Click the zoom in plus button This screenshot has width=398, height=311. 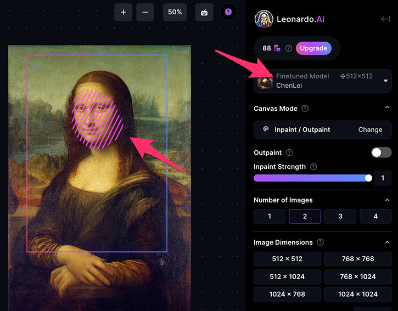(124, 12)
